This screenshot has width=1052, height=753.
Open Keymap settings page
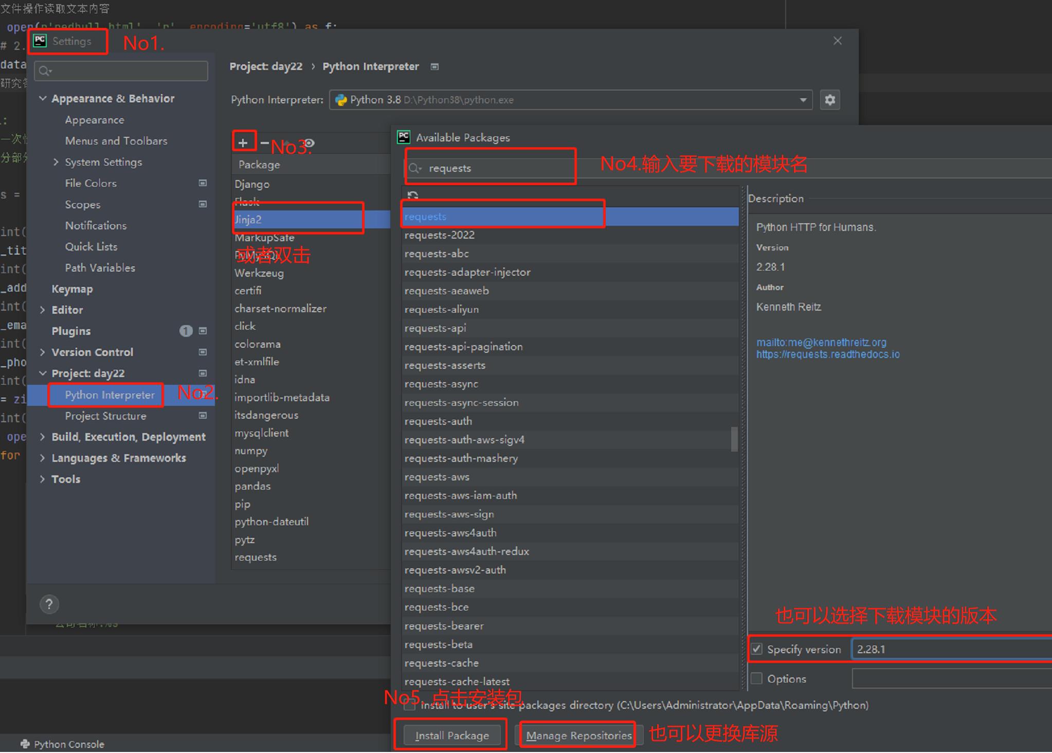click(72, 289)
